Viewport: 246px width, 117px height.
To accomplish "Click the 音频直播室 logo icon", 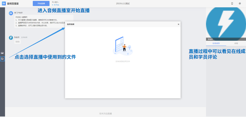I will tap(4, 4).
